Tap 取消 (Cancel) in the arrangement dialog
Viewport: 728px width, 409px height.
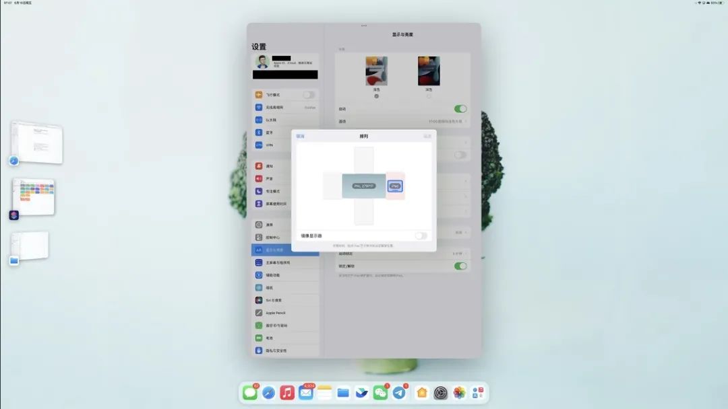301,136
